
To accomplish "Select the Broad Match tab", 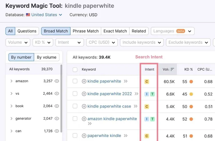I will click(x=56, y=31).
